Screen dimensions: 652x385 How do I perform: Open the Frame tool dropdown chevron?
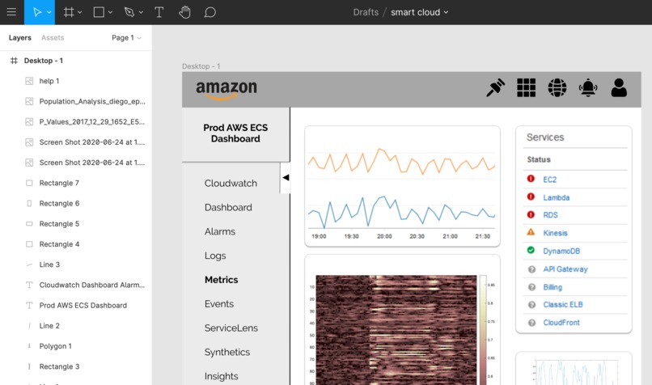[x=80, y=12]
